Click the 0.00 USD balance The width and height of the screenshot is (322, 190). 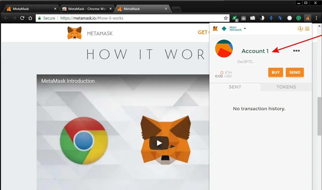click(223, 76)
